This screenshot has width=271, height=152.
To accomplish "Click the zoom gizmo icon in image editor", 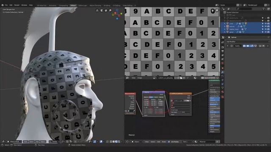I will click(217, 10).
